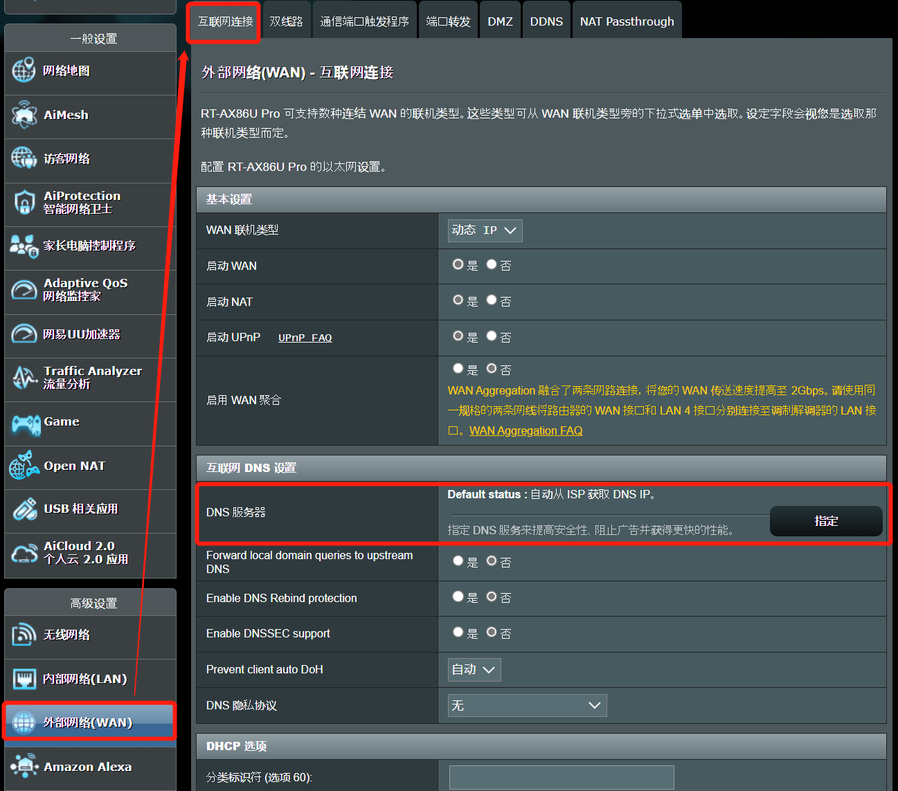
Task: Select 是 for 启动 UPnP
Action: pyautogui.click(x=458, y=336)
